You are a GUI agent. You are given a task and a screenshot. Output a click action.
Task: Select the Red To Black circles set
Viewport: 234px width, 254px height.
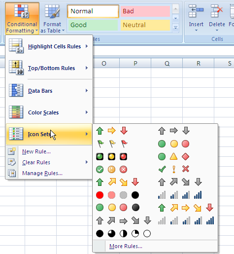tap(118, 195)
